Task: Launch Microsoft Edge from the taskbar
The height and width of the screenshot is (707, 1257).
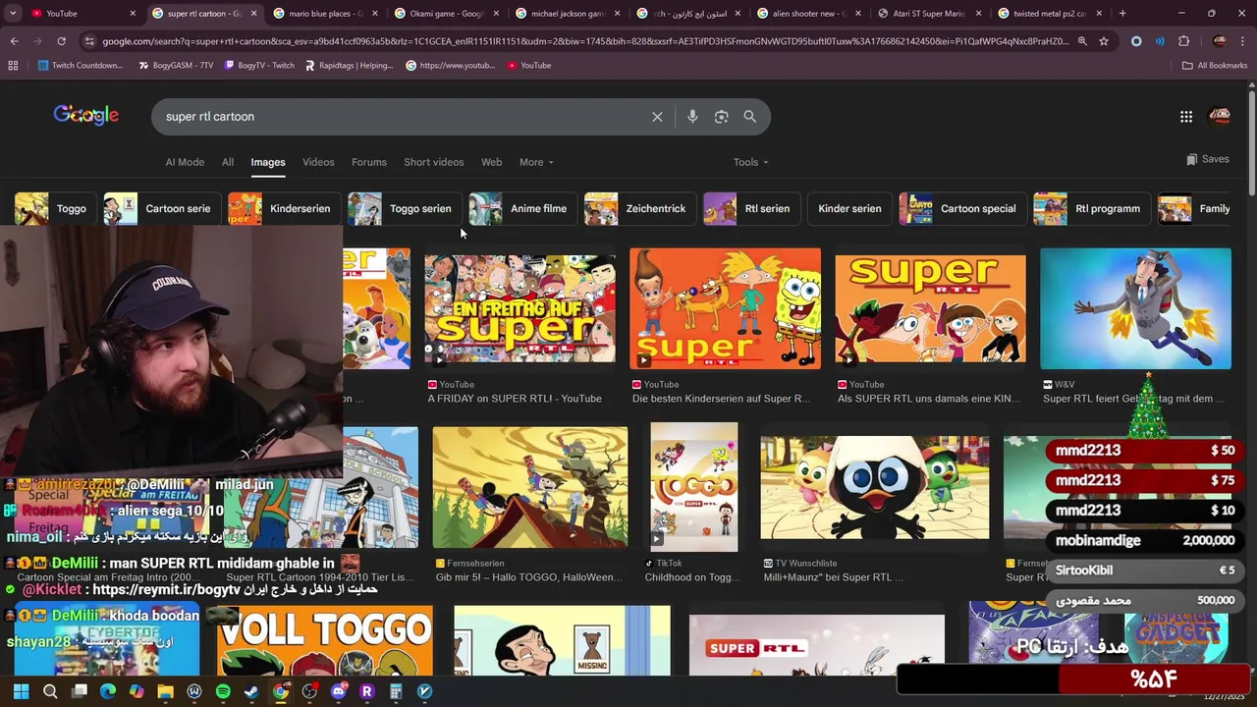Action: pos(108,691)
